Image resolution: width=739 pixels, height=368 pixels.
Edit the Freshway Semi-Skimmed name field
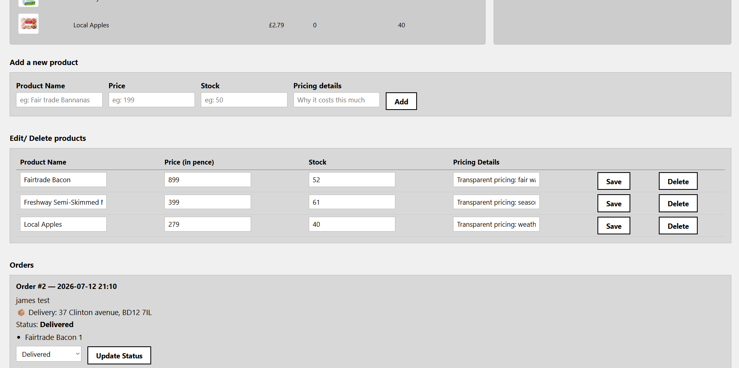click(x=63, y=202)
